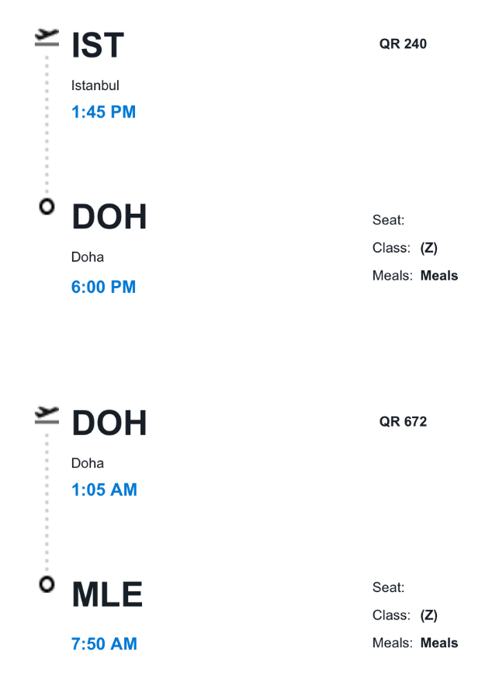Click the takeoff plane icon for flight QR 672
This screenshot has height=676, width=499.
[47, 415]
